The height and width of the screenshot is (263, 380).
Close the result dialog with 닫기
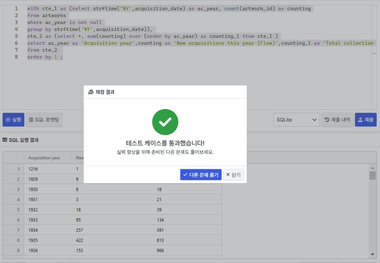click(x=233, y=175)
